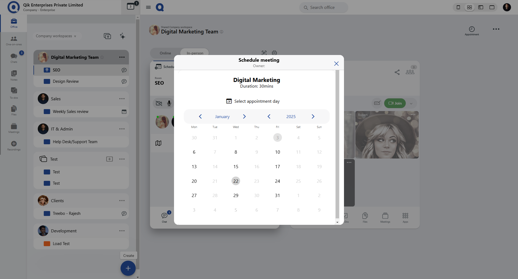Go to previous year arrow

tap(269, 116)
